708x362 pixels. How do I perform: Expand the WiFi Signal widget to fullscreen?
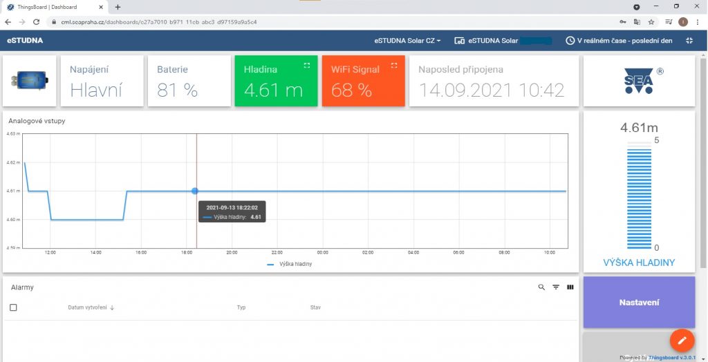coord(394,66)
